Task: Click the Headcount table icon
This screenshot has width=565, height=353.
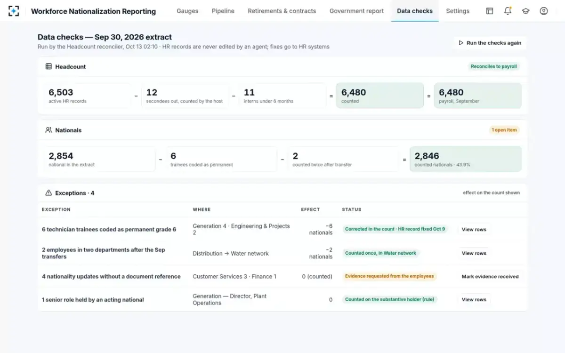Action: click(48, 66)
